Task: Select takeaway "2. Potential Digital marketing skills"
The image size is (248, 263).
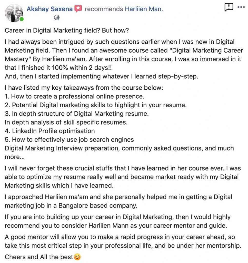Action: coord(96,105)
